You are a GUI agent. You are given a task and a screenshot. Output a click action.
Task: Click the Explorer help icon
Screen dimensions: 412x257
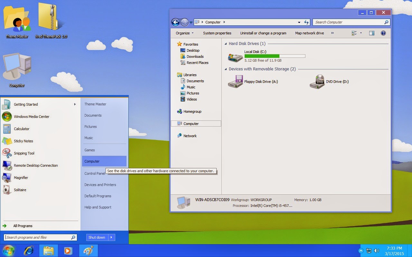383,33
